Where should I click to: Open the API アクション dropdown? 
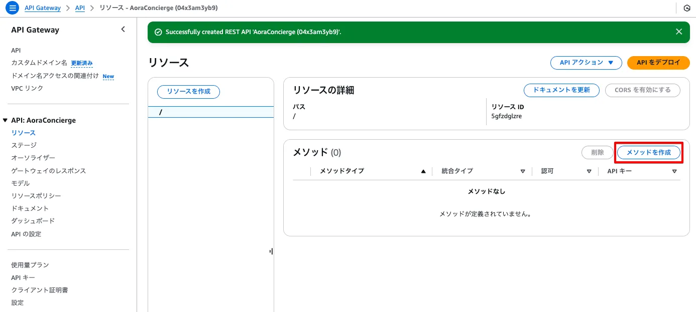[587, 63]
